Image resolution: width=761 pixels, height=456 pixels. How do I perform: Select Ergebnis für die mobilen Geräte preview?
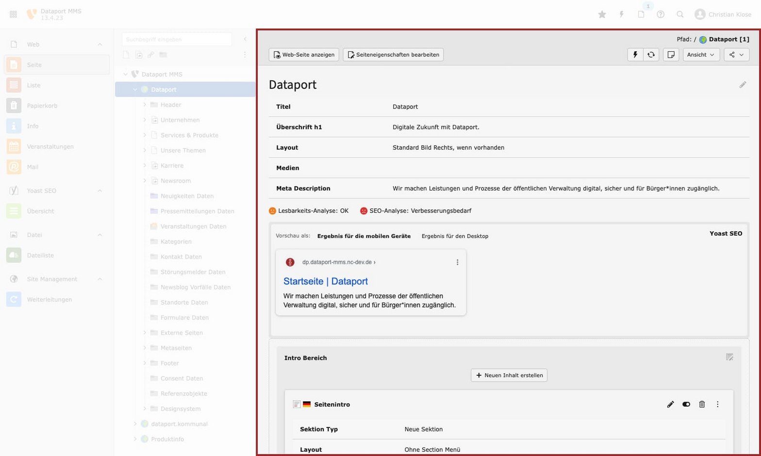click(364, 236)
